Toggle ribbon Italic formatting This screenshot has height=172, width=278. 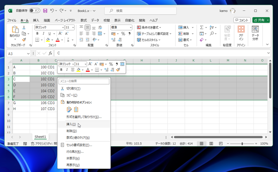point(43,33)
